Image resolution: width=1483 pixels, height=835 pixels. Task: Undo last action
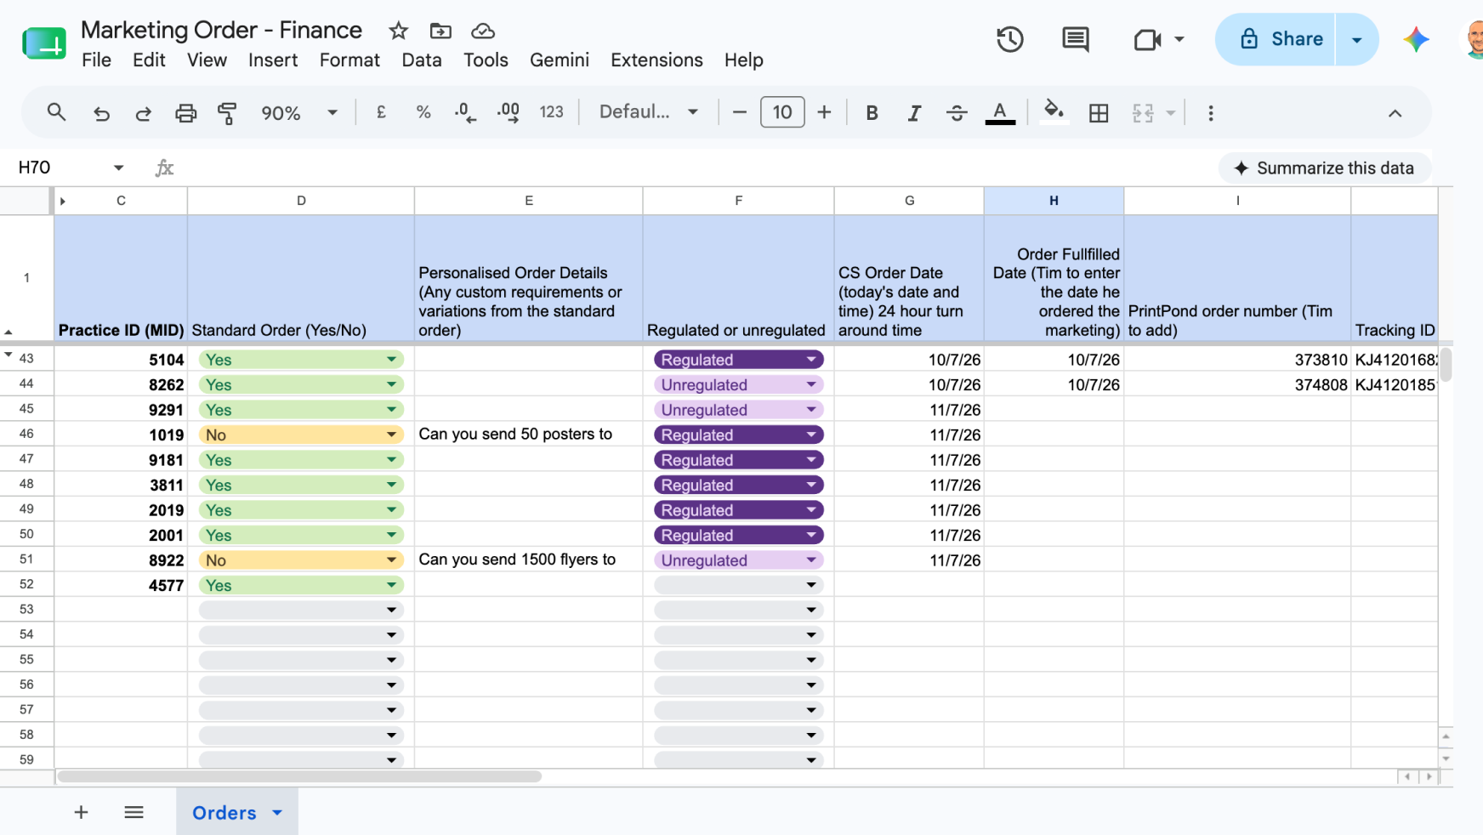point(101,112)
